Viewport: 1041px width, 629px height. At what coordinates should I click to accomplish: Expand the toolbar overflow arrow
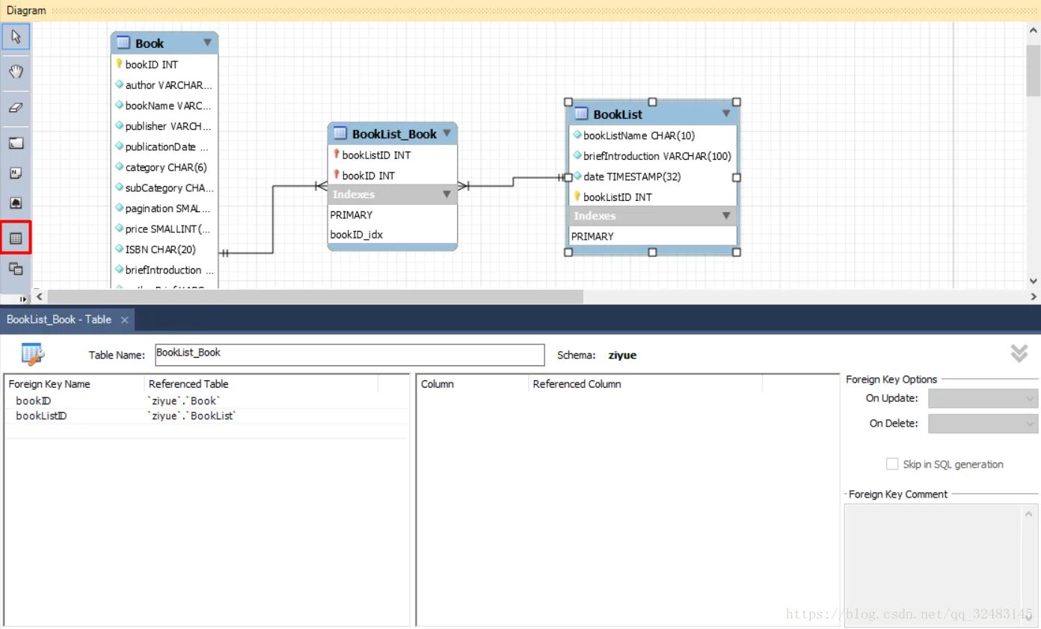click(22, 299)
